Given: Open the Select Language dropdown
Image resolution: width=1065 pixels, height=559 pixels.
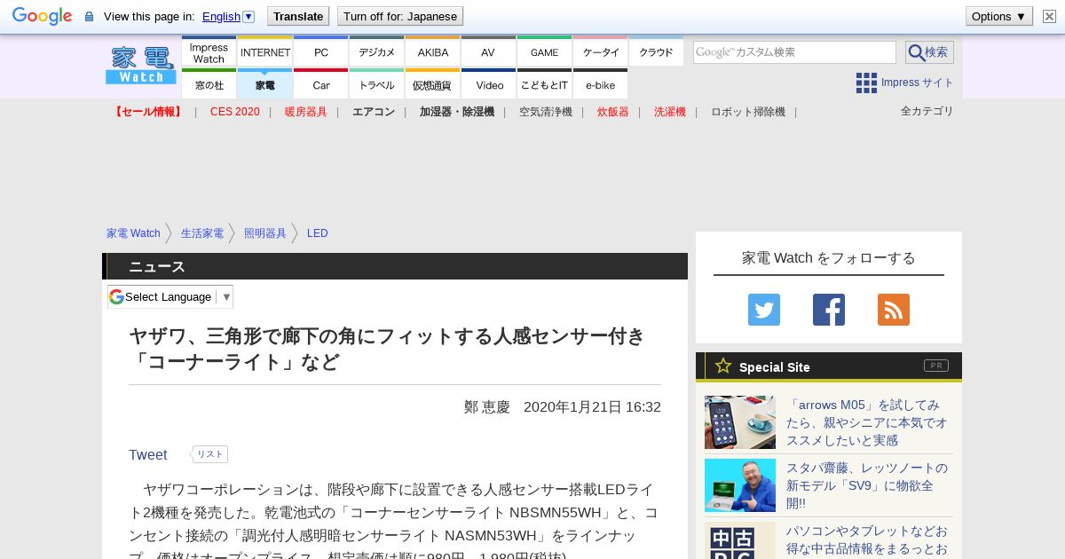Looking at the screenshot, I should 170,296.
